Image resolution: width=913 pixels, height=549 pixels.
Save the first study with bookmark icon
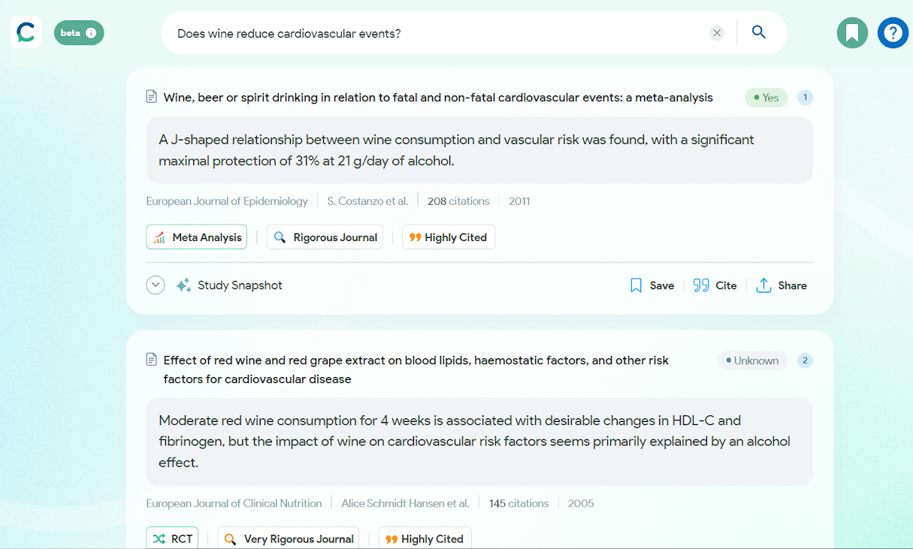(651, 285)
